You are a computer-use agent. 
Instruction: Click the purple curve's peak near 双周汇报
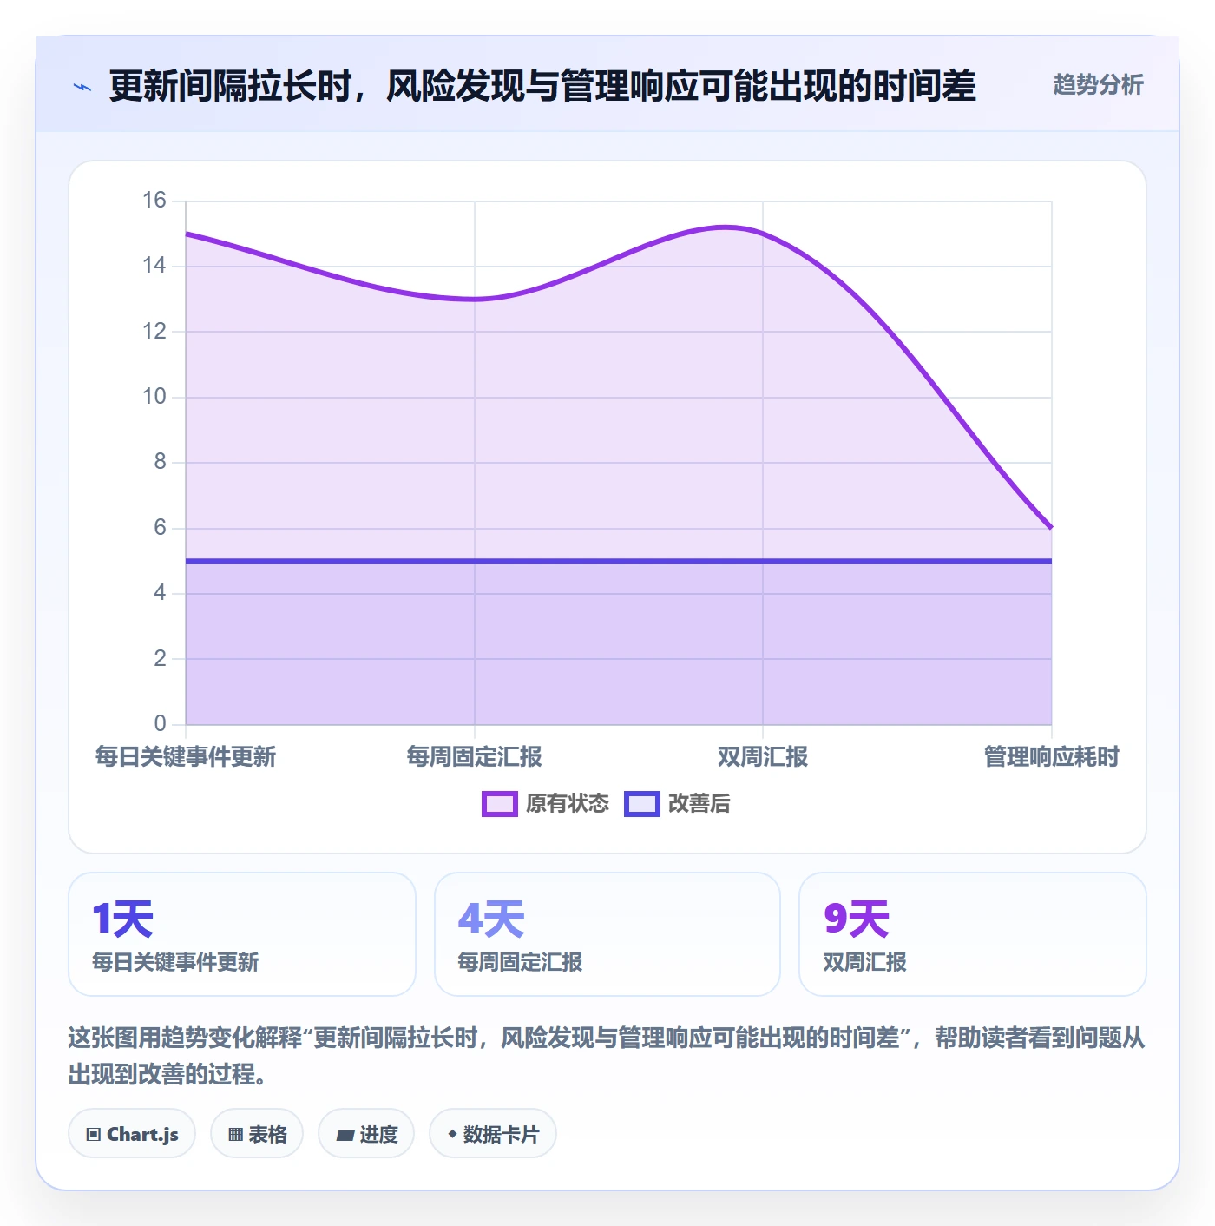click(727, 227)
